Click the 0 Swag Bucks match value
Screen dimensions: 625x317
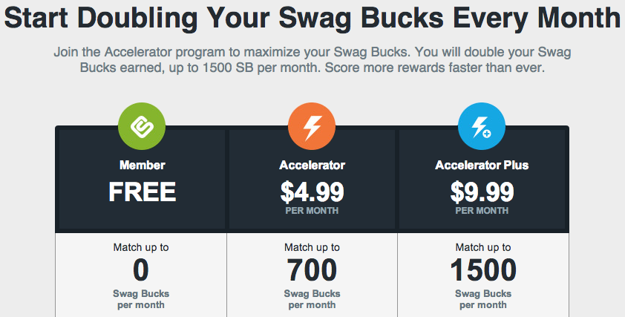tap(141, 270)
